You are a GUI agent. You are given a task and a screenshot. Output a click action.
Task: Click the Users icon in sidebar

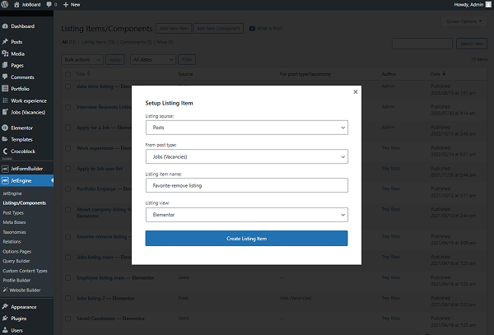[x=5, y=330]
